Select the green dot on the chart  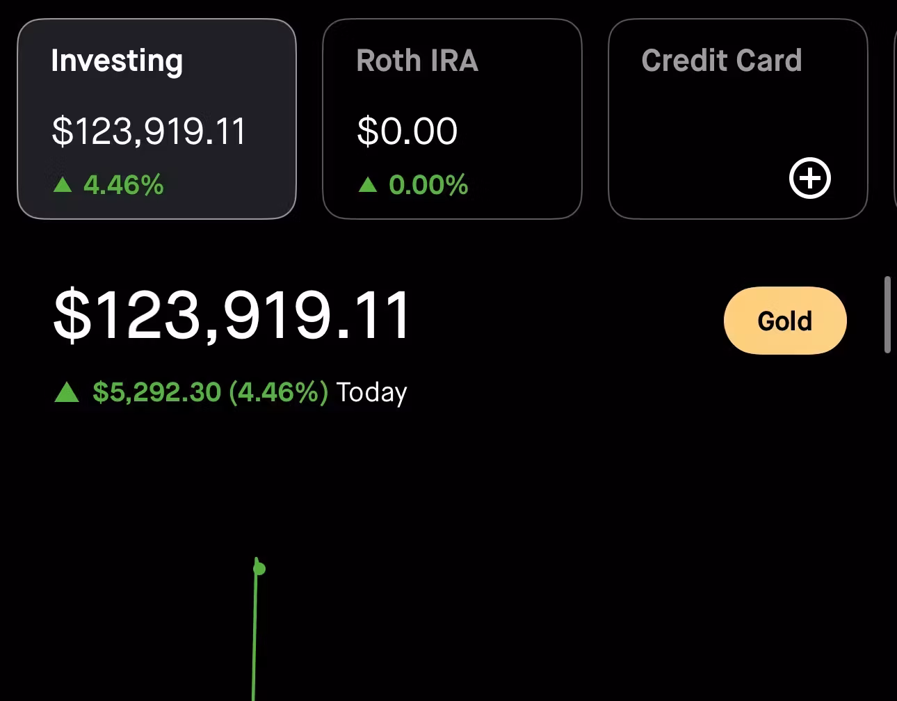[x=259, y=569]
